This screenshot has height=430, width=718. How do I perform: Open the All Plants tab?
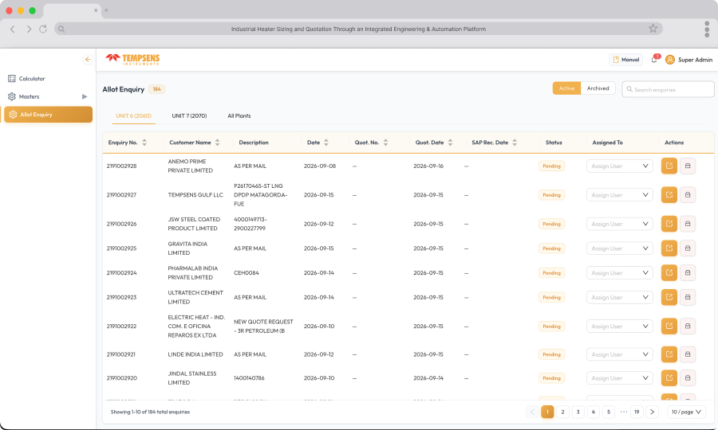coord(239,115)
